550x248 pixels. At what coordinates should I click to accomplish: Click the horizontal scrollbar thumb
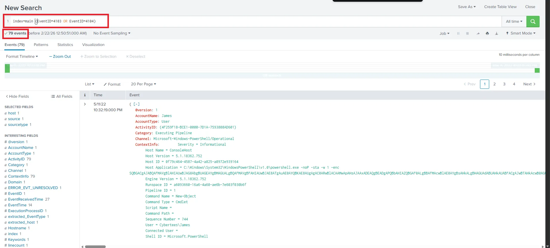tap(95, 247)
